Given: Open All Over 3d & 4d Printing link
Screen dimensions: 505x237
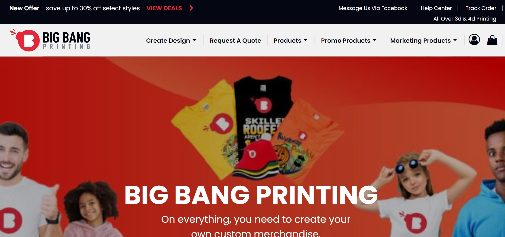Looking at the screenshot, I should [x=465, y=19].
